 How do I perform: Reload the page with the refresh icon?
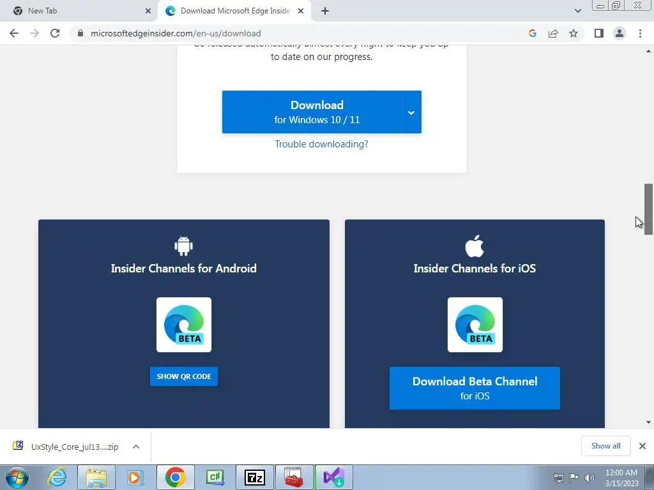coord(55,33)
